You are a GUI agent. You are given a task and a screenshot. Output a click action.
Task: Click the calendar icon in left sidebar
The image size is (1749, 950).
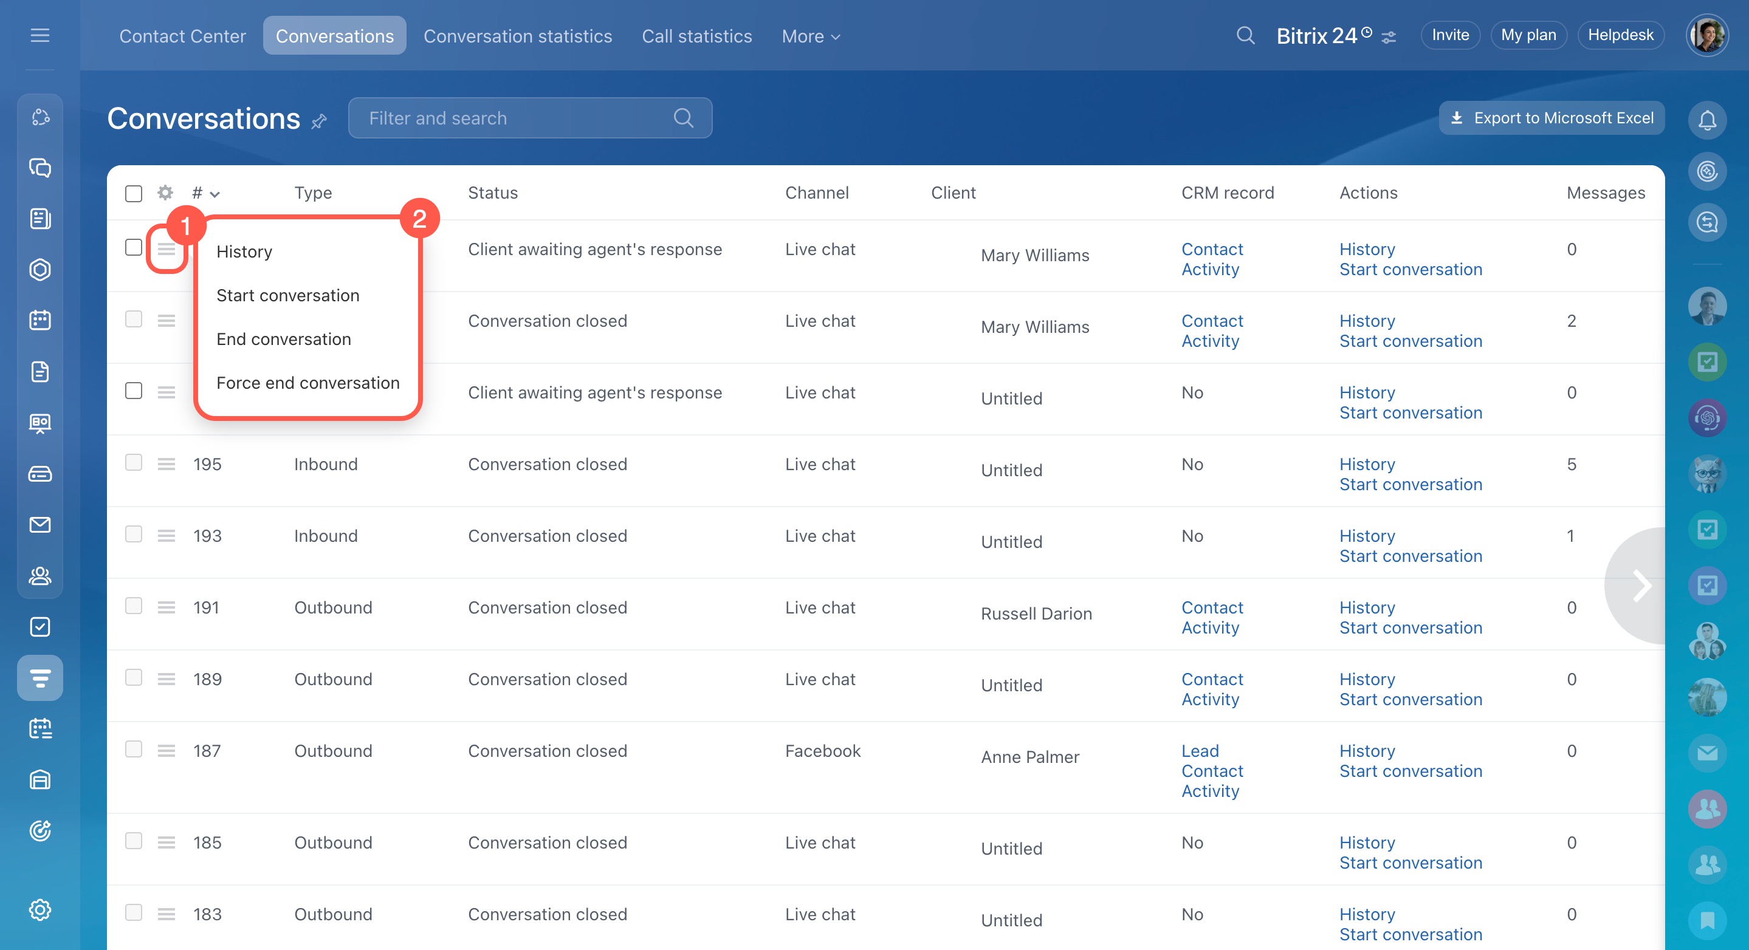tap(40, 320)
